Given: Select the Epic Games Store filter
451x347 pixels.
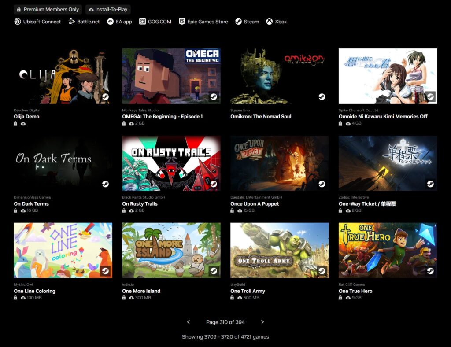Looking at the screenshot, I should (x=203, y=21).
